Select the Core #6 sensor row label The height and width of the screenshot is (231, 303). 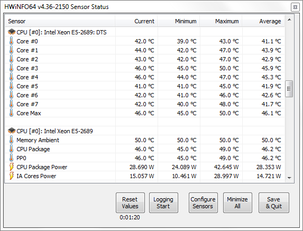pyautogui.click(x=27, y=95)
